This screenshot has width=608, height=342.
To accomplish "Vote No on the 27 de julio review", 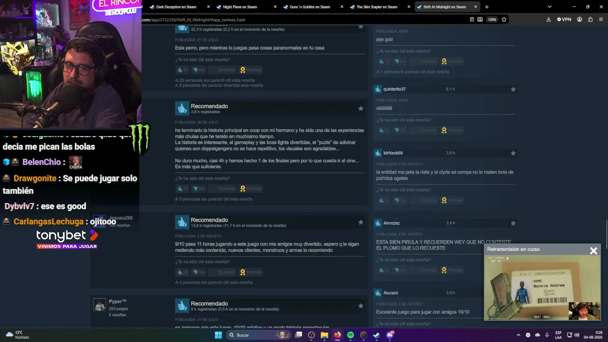I will (x=199, y=70).
